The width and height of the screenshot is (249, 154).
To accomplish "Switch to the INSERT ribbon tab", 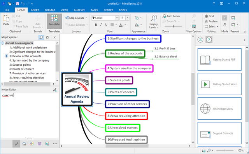I will click(35, 10).
